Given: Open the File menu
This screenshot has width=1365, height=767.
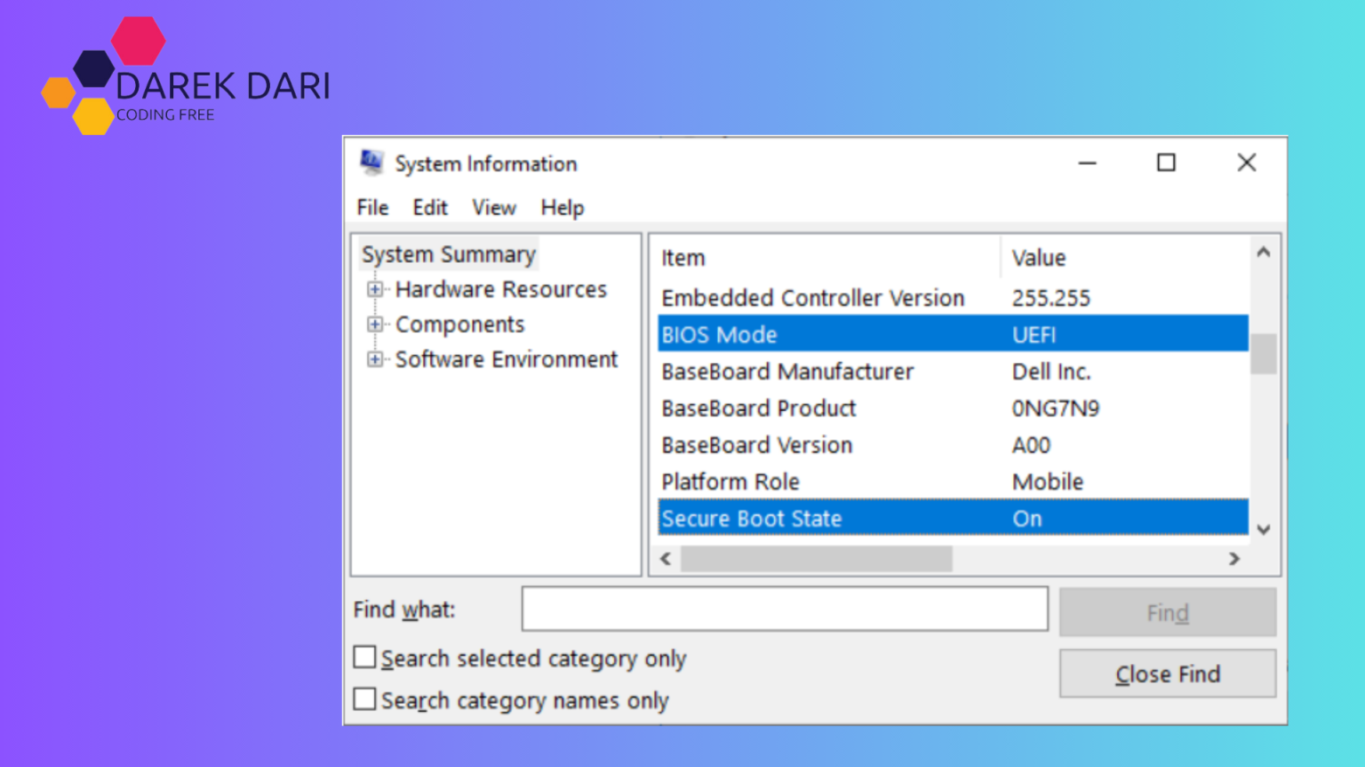Looking at the screenshot, I should pyautogui.click(x=371, y=208).
